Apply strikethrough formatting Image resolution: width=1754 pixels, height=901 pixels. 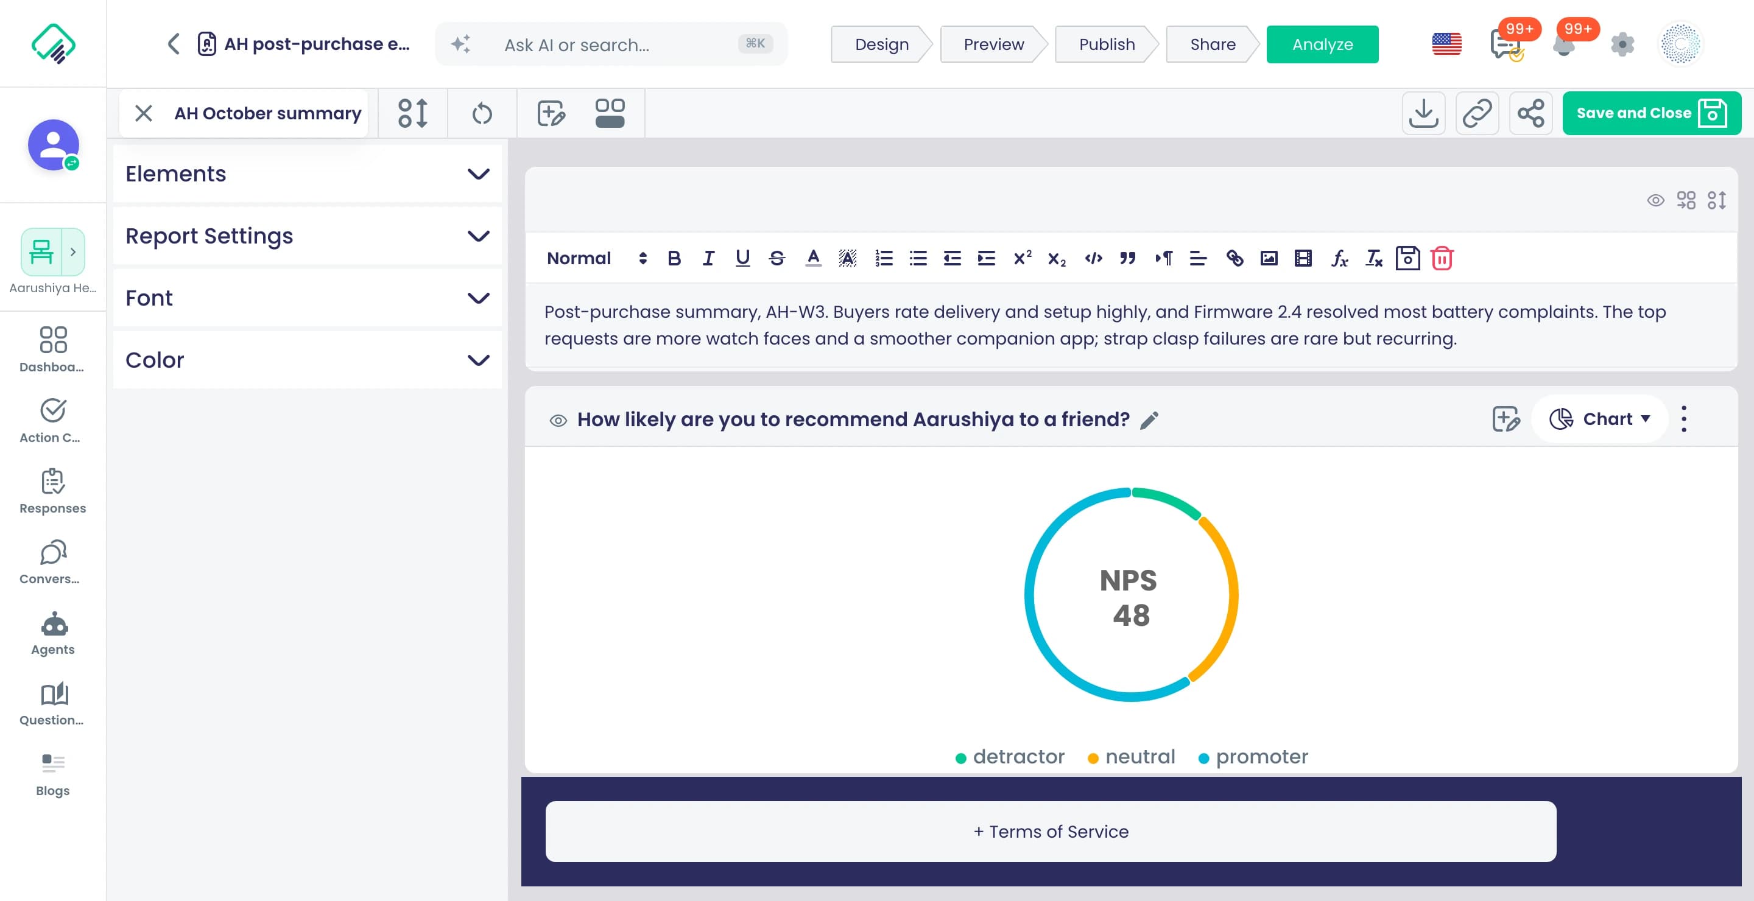777,259
